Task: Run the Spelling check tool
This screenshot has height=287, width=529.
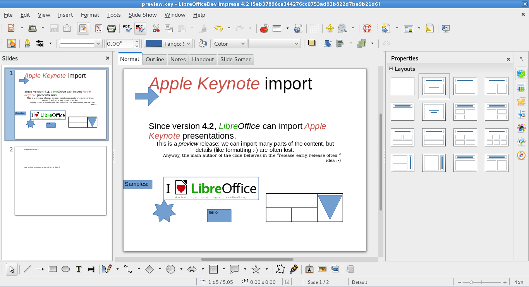Action: coord(127,28)
